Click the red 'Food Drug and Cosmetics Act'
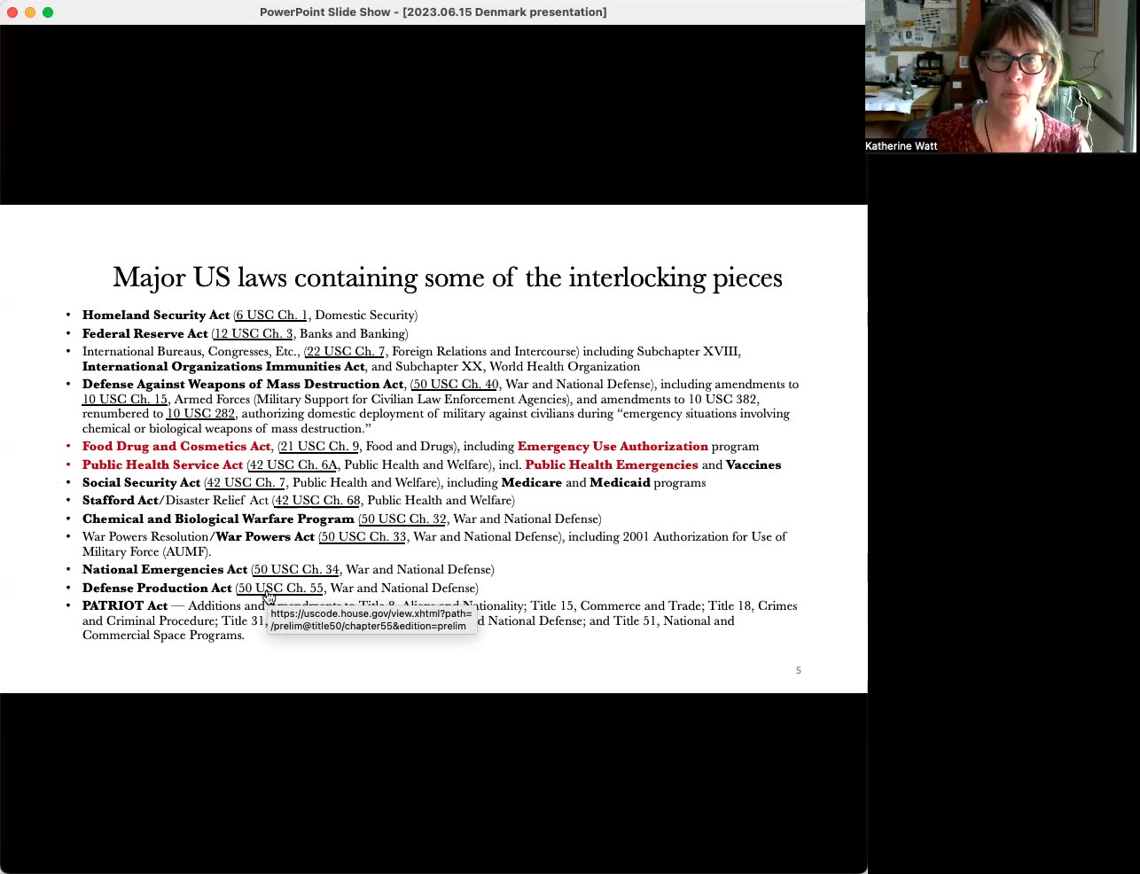This screenshot has height=874, width=1140. (x=176, y=447)
